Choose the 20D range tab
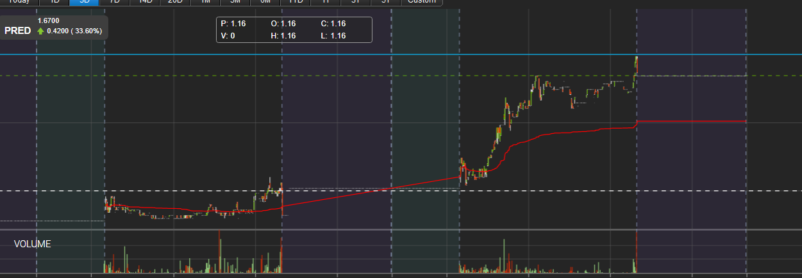The width and height of the screenshot is (802, 278). [x=175, y=2]
